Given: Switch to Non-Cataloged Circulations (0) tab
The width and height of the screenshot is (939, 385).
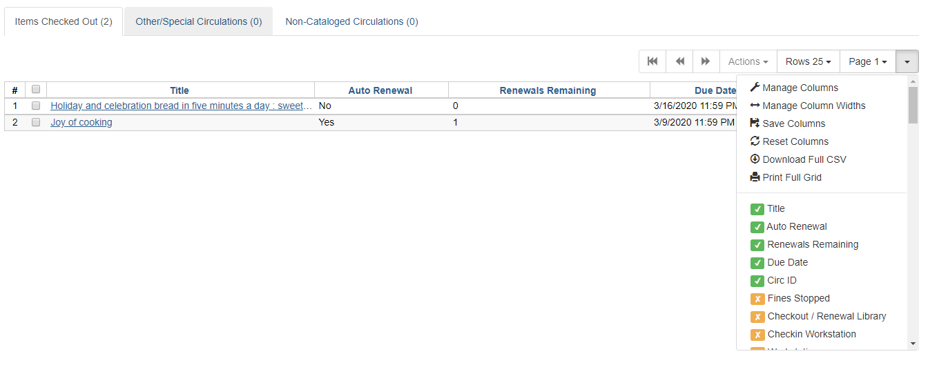Looking at the screenshot, I should tap(351, 21).
